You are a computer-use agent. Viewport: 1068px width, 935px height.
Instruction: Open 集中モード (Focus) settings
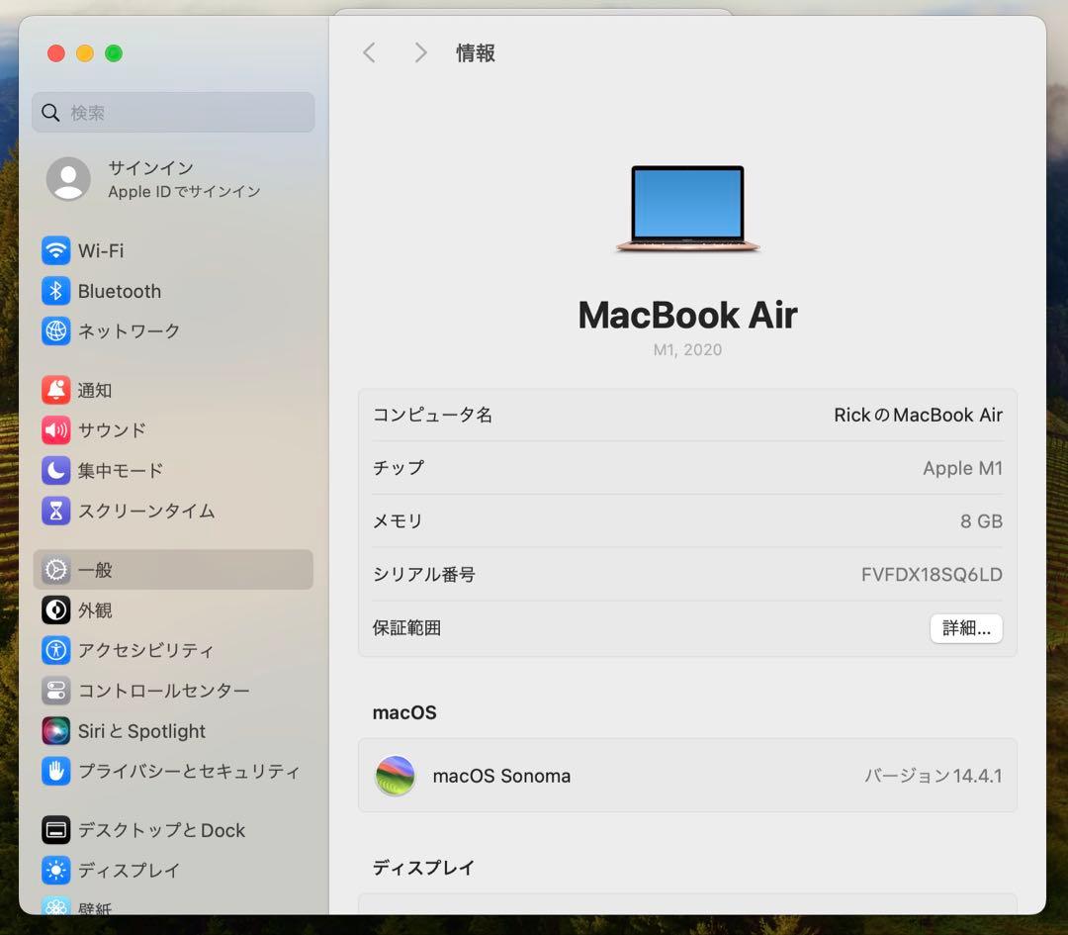point(56,471)
